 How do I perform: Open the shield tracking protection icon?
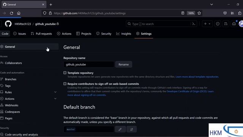(45, 13)
